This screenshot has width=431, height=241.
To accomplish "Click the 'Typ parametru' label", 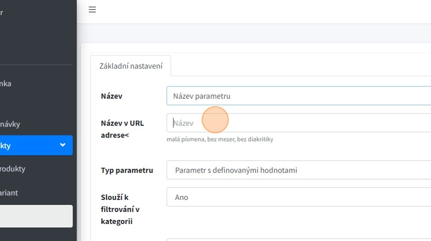I will tap(127, 170).
